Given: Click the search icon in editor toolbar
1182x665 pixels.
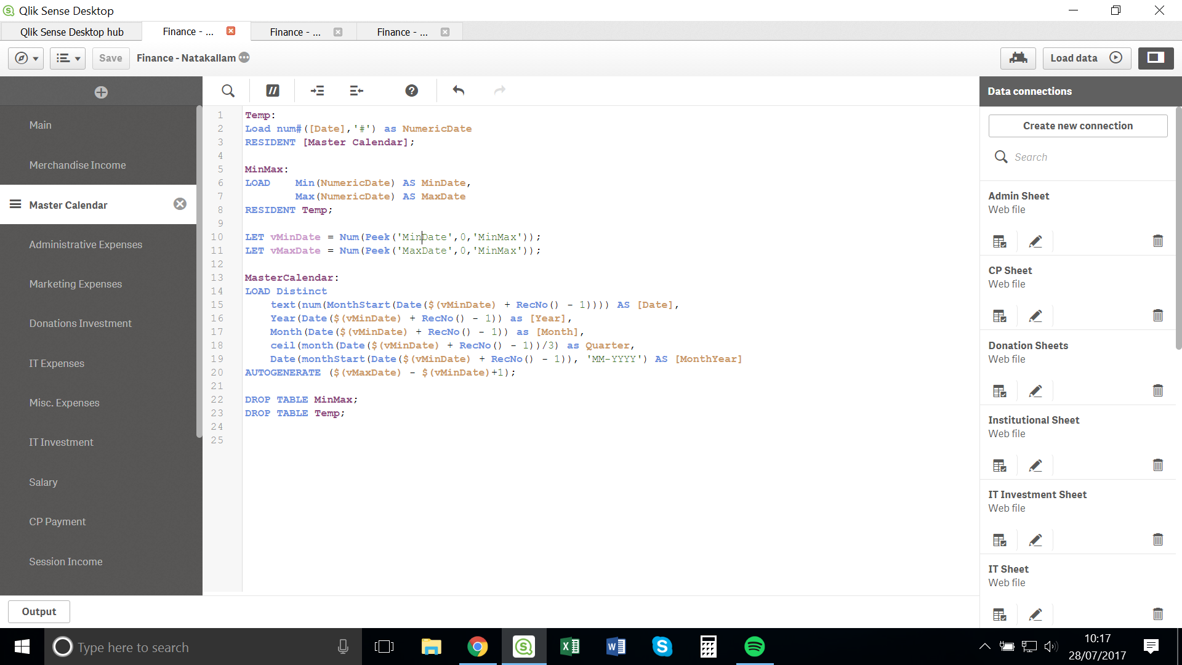Looking at the screenshot, I should [228, 91].
